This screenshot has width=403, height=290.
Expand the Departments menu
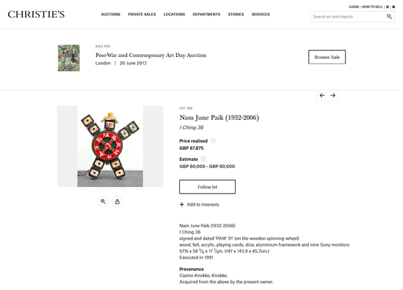pyautogui.click(x=206, y=14)
